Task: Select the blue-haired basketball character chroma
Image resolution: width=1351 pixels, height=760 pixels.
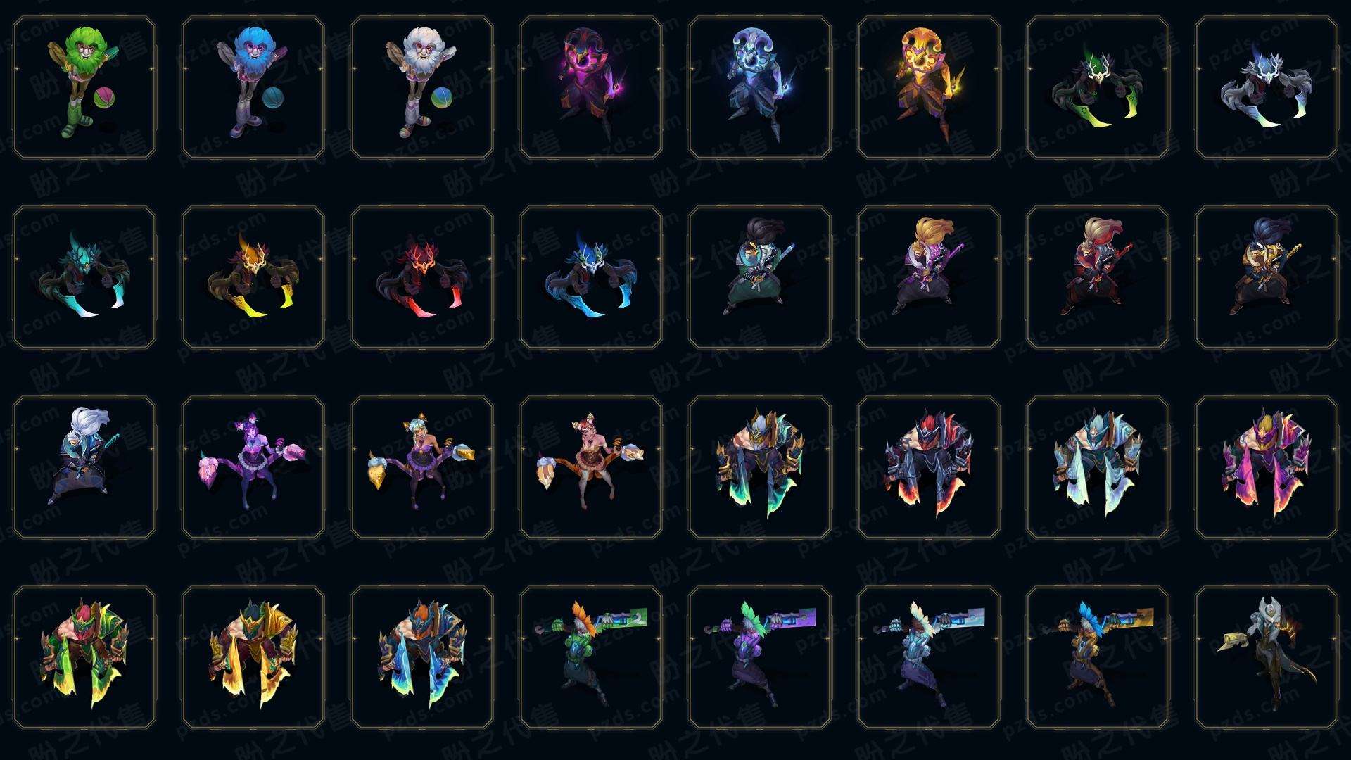Action: pos(253,88)
